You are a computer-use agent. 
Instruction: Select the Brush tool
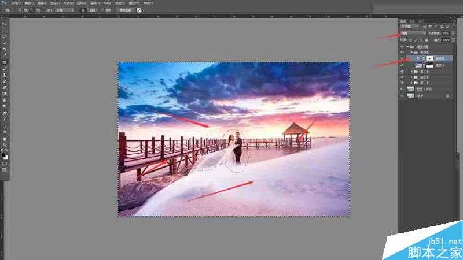[5, 68]
